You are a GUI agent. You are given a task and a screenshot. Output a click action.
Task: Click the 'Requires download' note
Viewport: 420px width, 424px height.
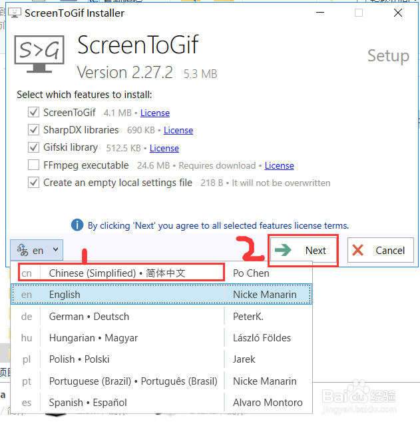pyautogui.click(x=217, y=165)
